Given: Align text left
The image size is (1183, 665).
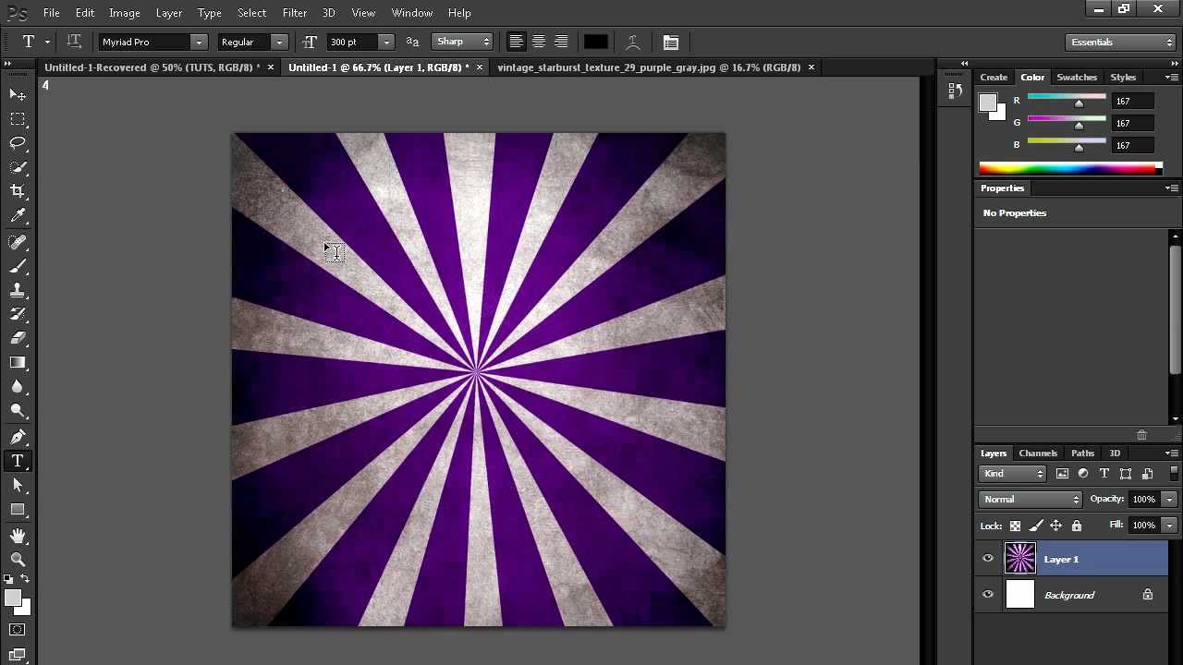Looking at the screenshot, I should (x=516, y=42).
